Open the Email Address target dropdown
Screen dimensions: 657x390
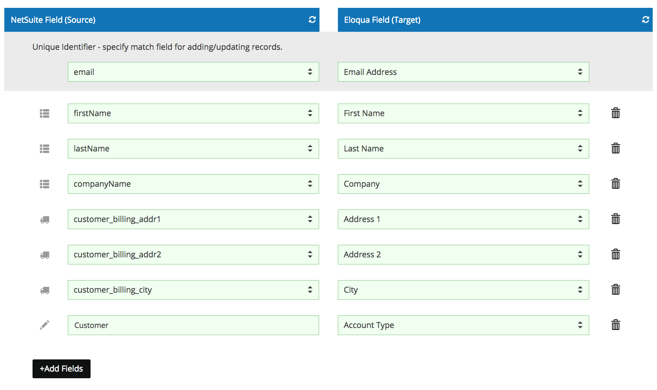(463, 72)
